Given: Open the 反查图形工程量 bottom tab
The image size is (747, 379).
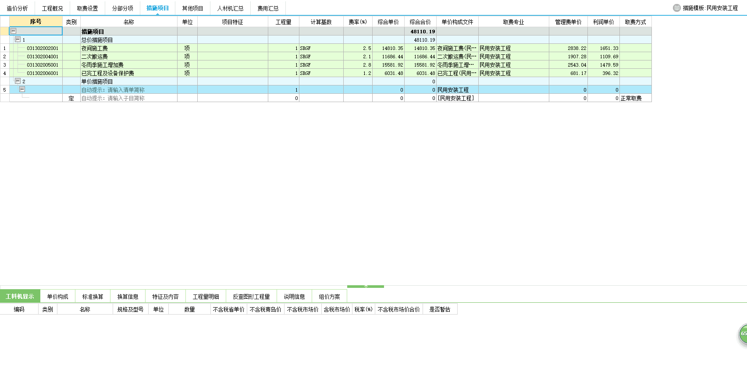Looking at the screenshot, I should 252,297.
